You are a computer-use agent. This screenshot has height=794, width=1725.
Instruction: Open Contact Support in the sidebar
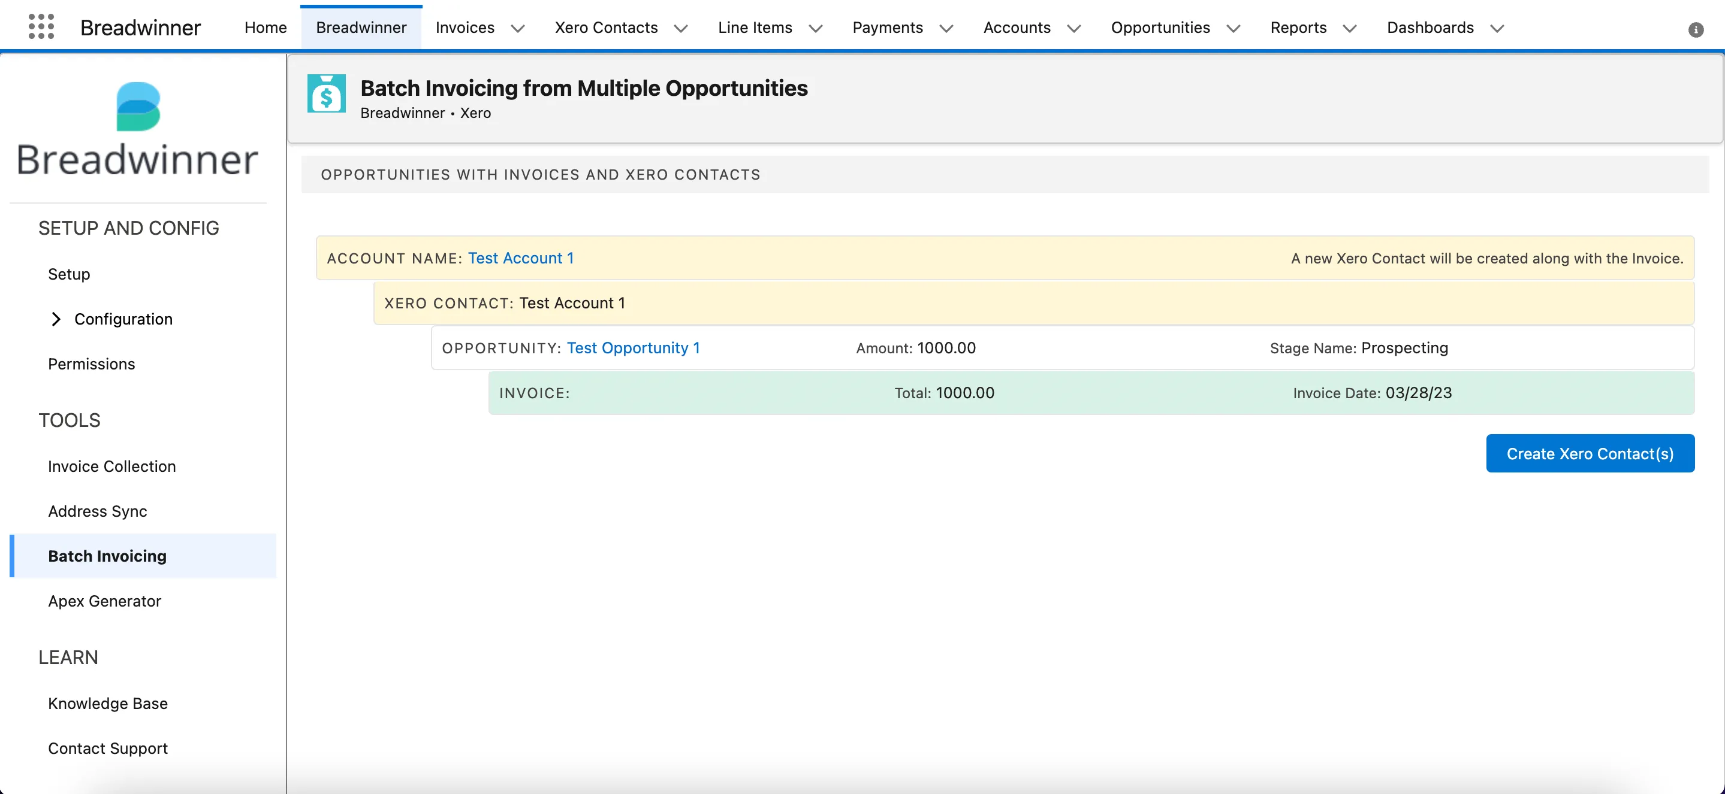point(108,747)
